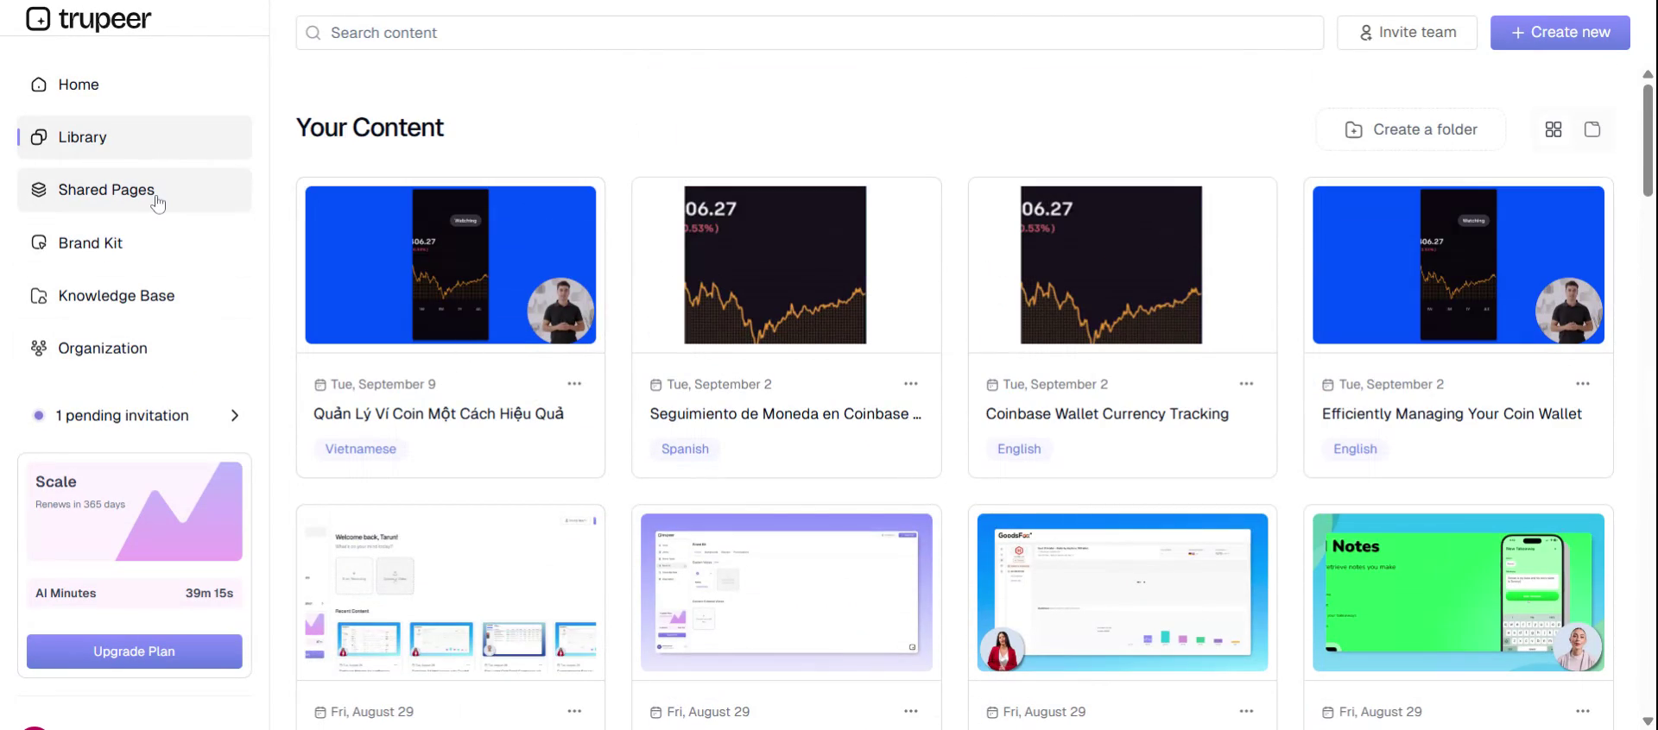Open the purple Brand Kit screenshot thumbnail

pos(787,593)
